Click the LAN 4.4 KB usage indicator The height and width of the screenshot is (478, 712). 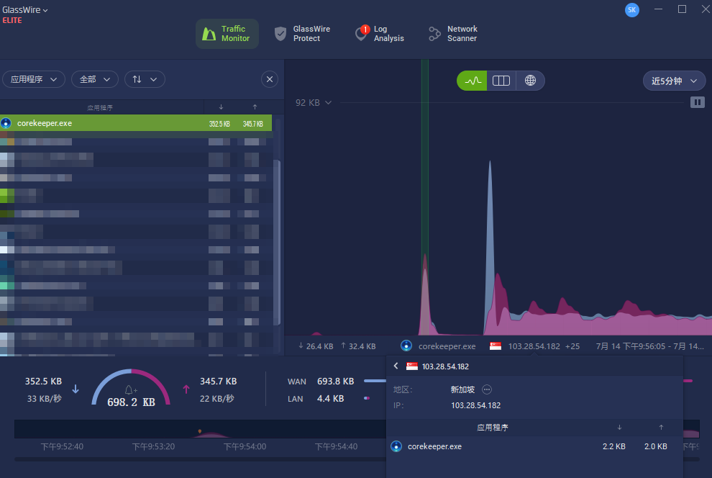point(367,398)
